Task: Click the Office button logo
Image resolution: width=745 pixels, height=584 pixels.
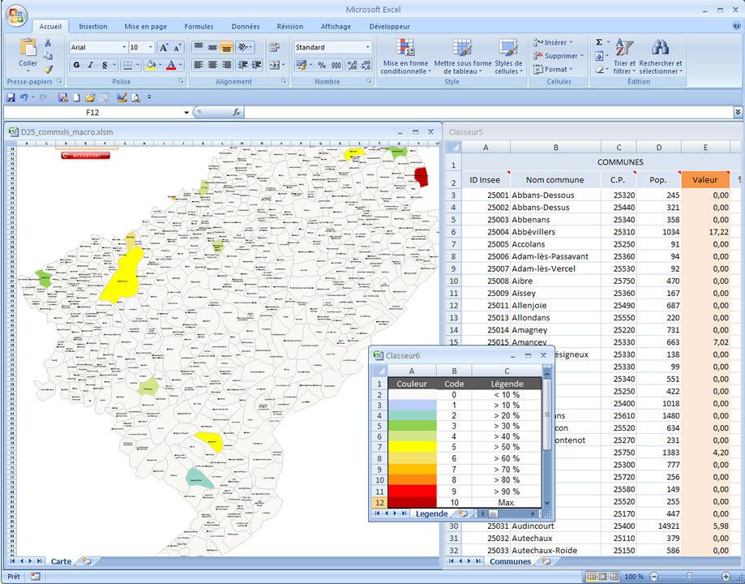Action: point(15,17)
